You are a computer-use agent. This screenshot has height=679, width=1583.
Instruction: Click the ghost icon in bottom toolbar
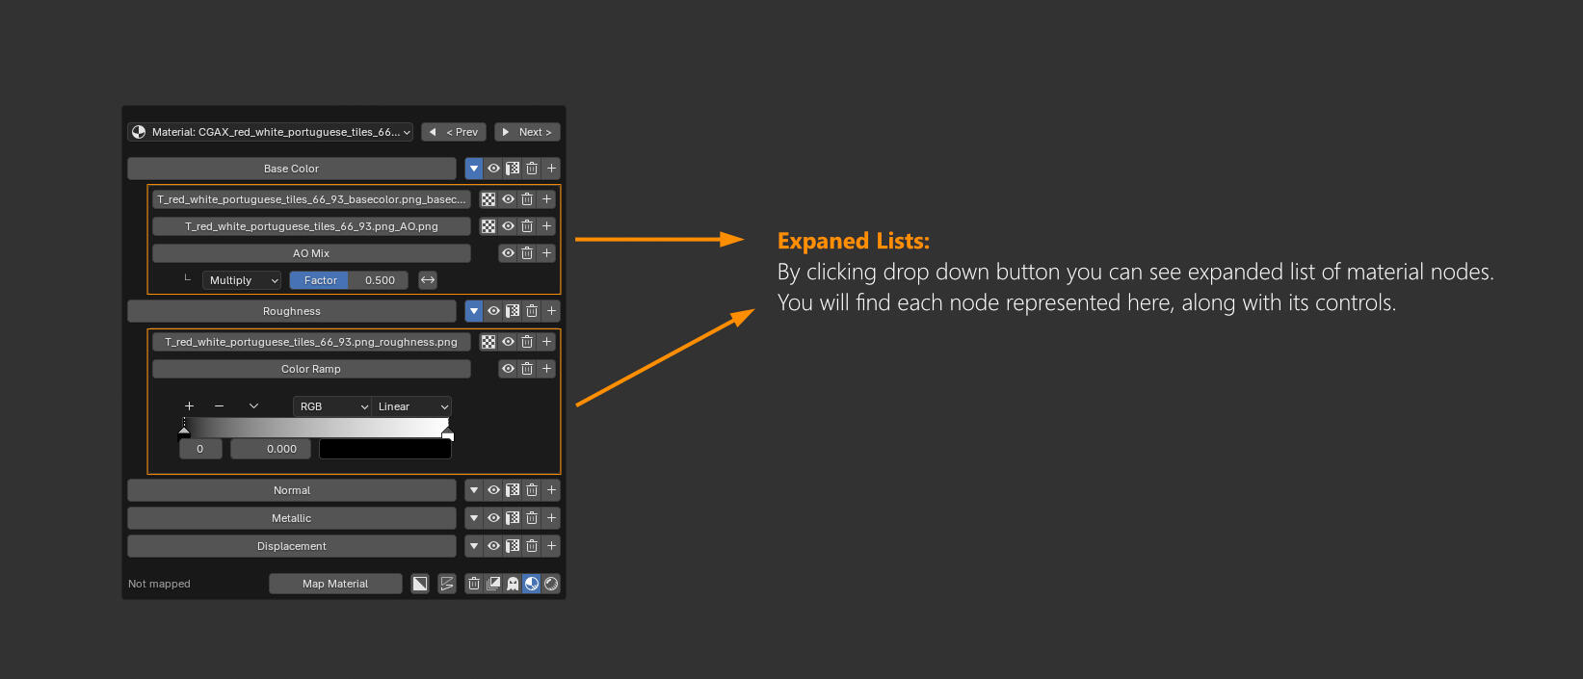[x=513, y=584]
